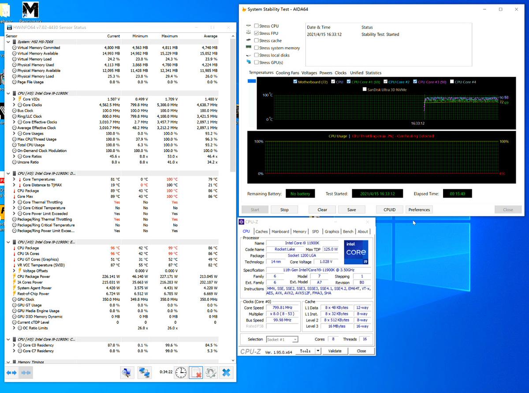529x393 pixels.
Task: Click the blue X close-sensors icon in HWiNFO64
Action: pos(226,373)
